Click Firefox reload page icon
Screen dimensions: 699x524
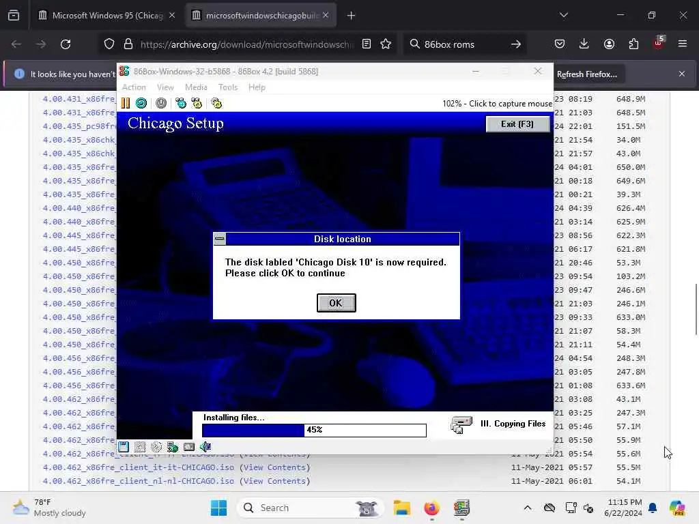pos(66,44)
